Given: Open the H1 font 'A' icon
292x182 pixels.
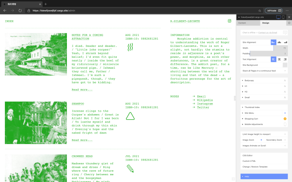Looking at the screenshot, I should coord(285,86).
